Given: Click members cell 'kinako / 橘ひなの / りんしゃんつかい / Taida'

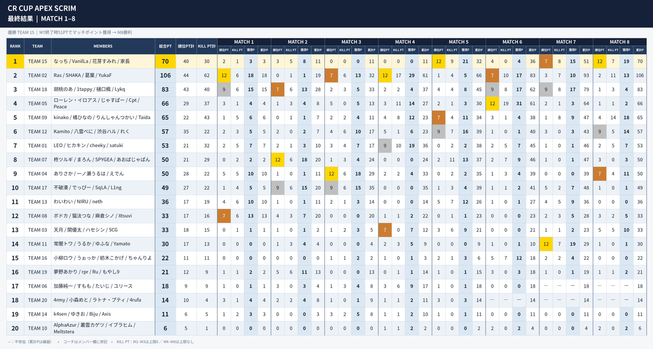Looking at the screenshot, I should pos(103,118).
